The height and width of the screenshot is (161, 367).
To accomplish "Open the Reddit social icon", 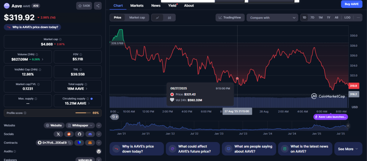I will [x=69, y=134].
